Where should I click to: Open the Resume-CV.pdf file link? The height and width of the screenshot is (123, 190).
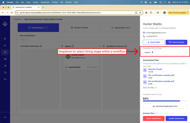click(x=155, y=69)
